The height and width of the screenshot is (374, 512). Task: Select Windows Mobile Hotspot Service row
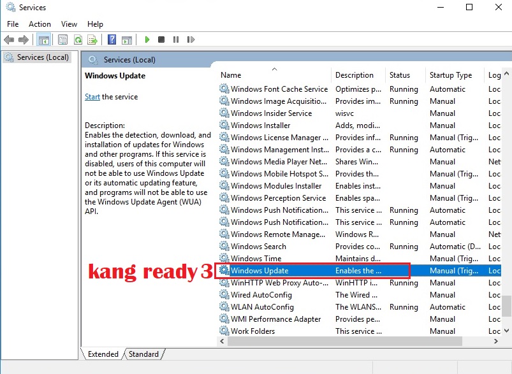(x=359, y=173)
